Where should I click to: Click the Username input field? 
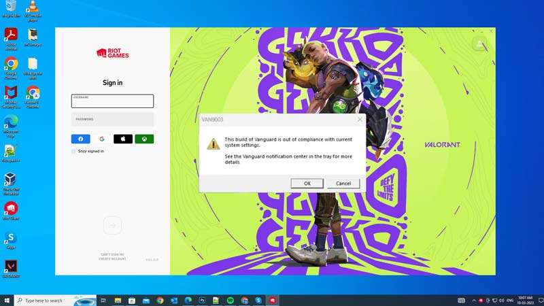click(x=112, y=101)
